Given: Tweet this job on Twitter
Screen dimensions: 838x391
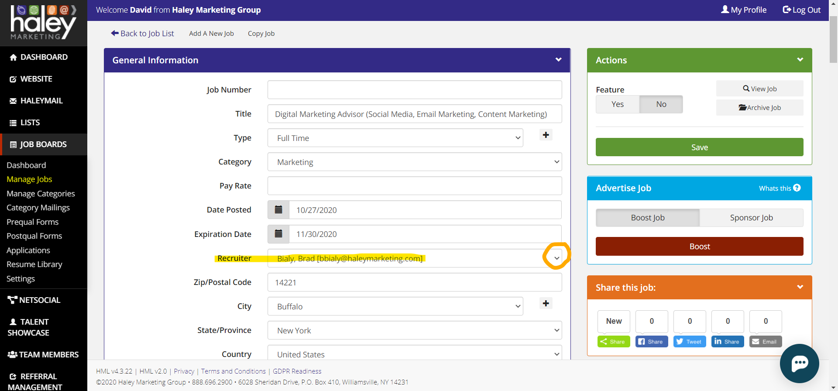Looking at the screenshot, I should point(690,342).
